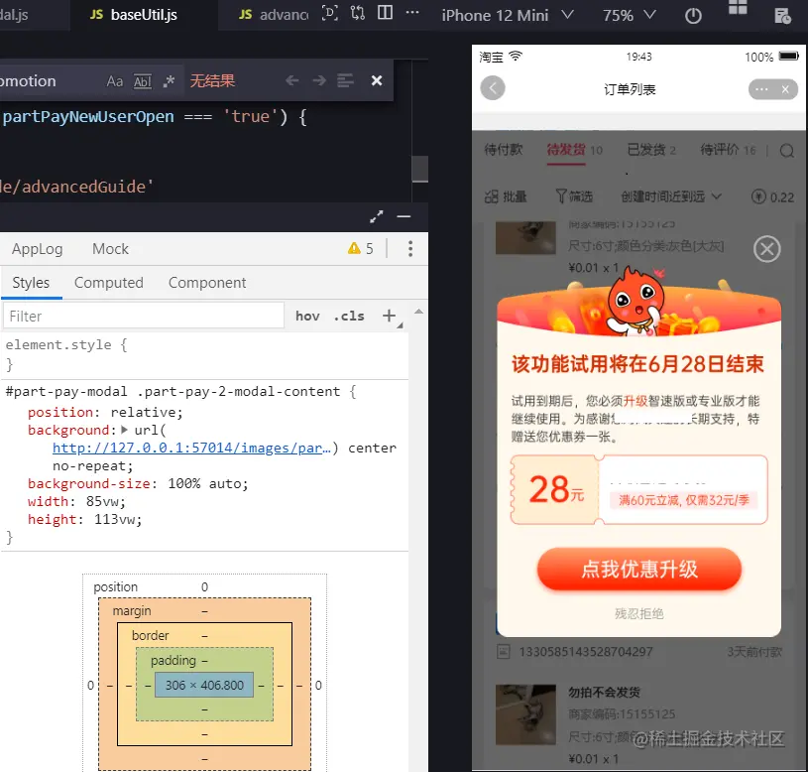808x772 pixels.
Task: Toggle Match Whole Word in find bar
Action: coord(142,81)
